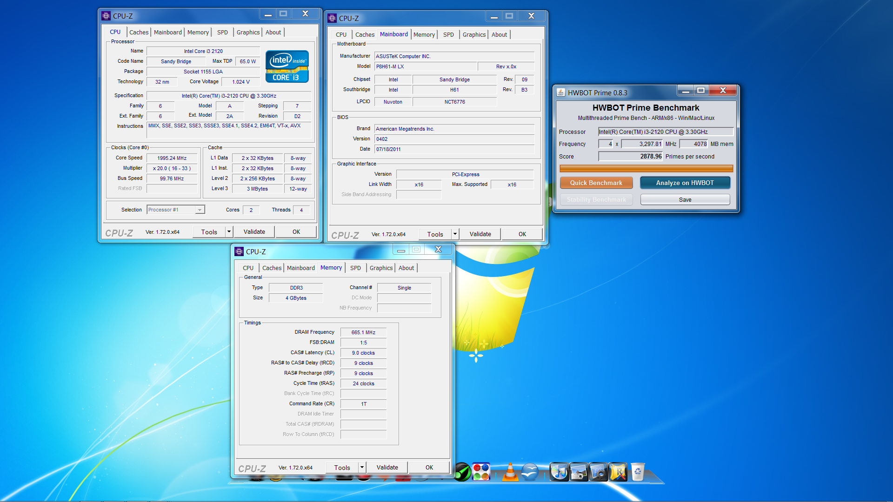The image size is (893, 502).
Task: Open the green speedometer app in the dock
Action: (462, 472)
